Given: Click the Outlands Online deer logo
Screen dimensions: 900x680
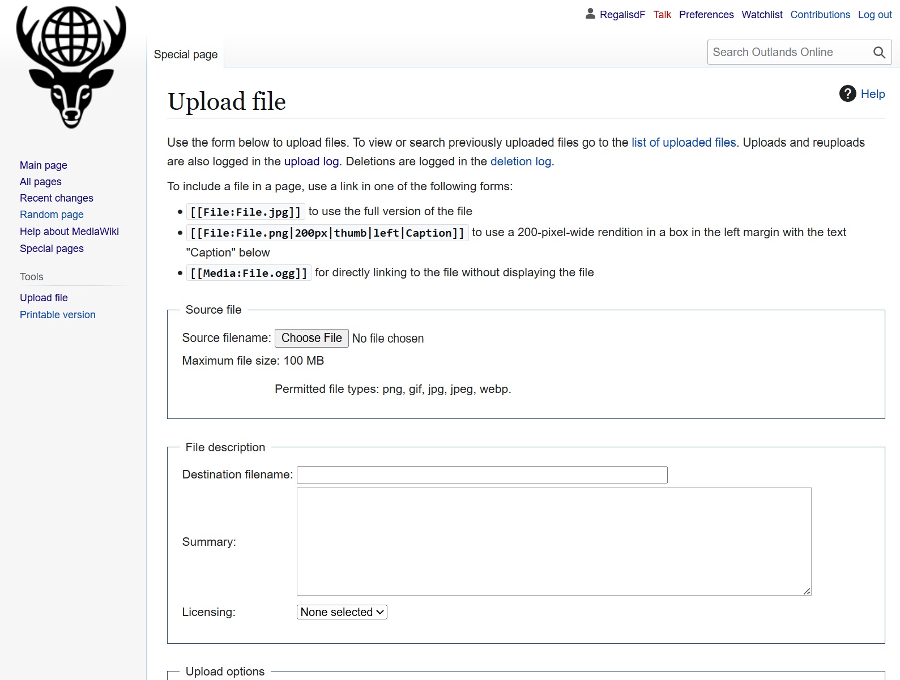Looking at the screenshot, I should 71,67.
